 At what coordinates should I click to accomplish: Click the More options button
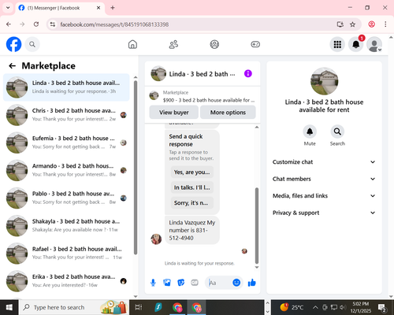click(x=228, y=113)
